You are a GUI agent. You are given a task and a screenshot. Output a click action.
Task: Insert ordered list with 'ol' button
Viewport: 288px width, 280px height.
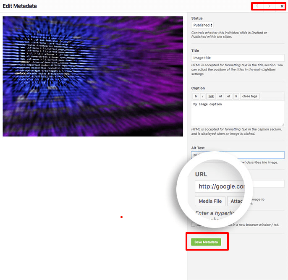pos(228,96)
